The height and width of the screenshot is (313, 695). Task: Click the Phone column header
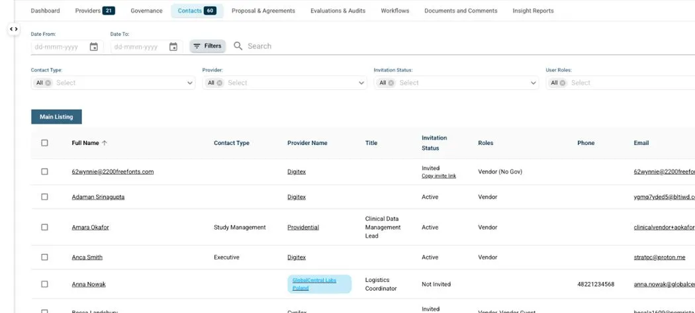coord(586,143)
